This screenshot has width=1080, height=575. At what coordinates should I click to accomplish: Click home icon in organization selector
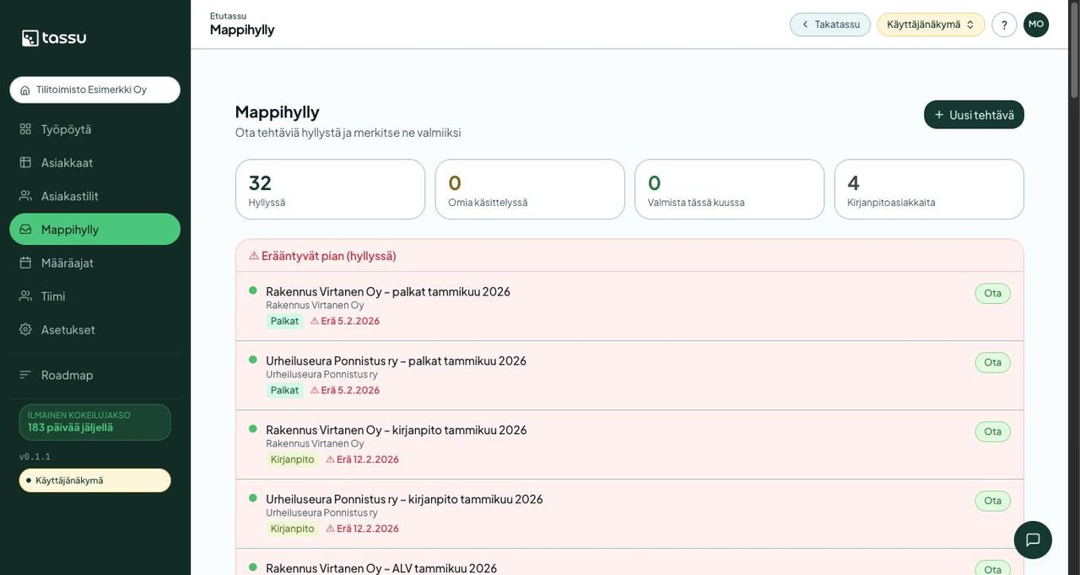pyautogui.click(x=25, y=90)
